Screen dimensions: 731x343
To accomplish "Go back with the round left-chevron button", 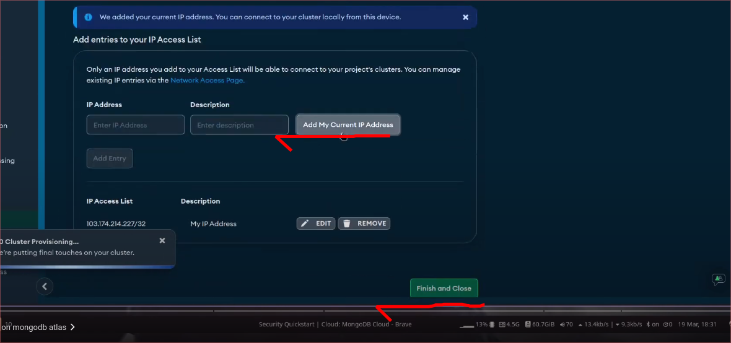I will point(45,287).
